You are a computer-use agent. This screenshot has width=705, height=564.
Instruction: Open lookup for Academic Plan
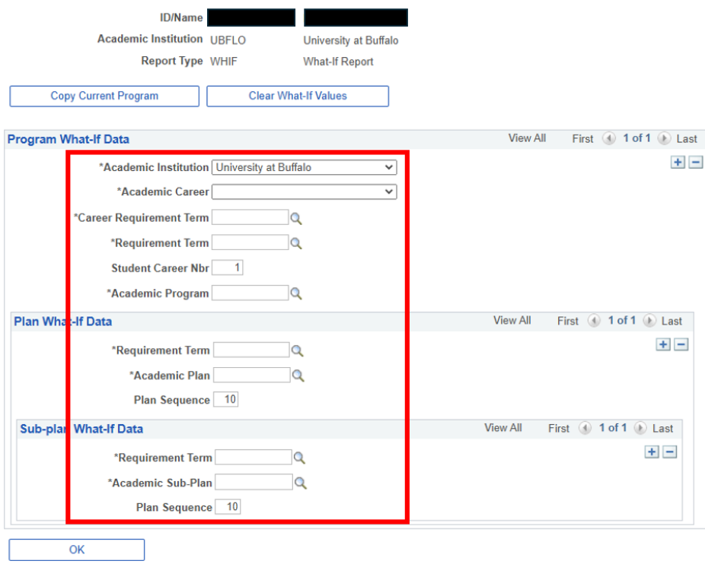298,375
